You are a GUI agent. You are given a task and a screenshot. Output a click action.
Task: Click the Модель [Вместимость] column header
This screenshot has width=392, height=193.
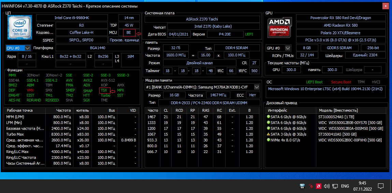click(350, 110)
